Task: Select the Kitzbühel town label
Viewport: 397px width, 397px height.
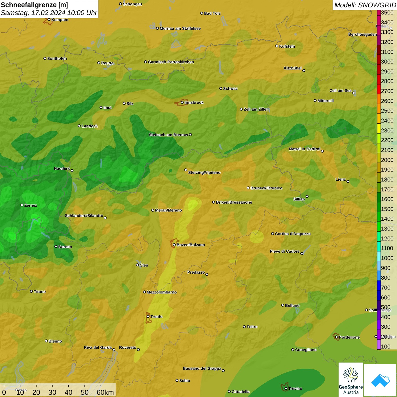Action: (x=293, y=68)
